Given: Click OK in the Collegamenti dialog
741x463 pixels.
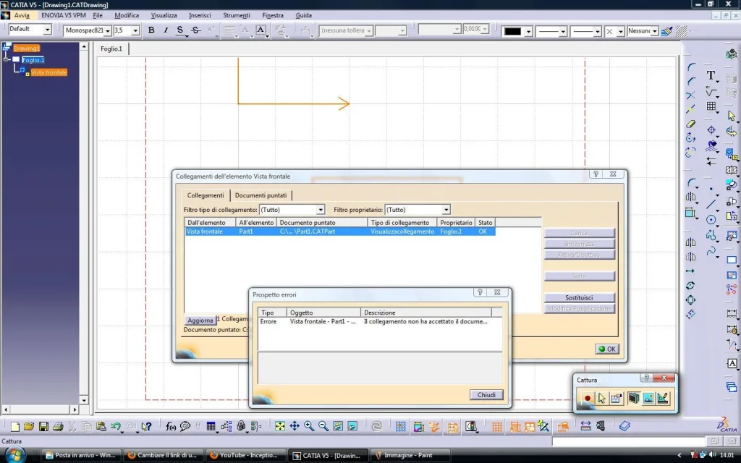Looking at the screenshot, I should pos(607,349).
